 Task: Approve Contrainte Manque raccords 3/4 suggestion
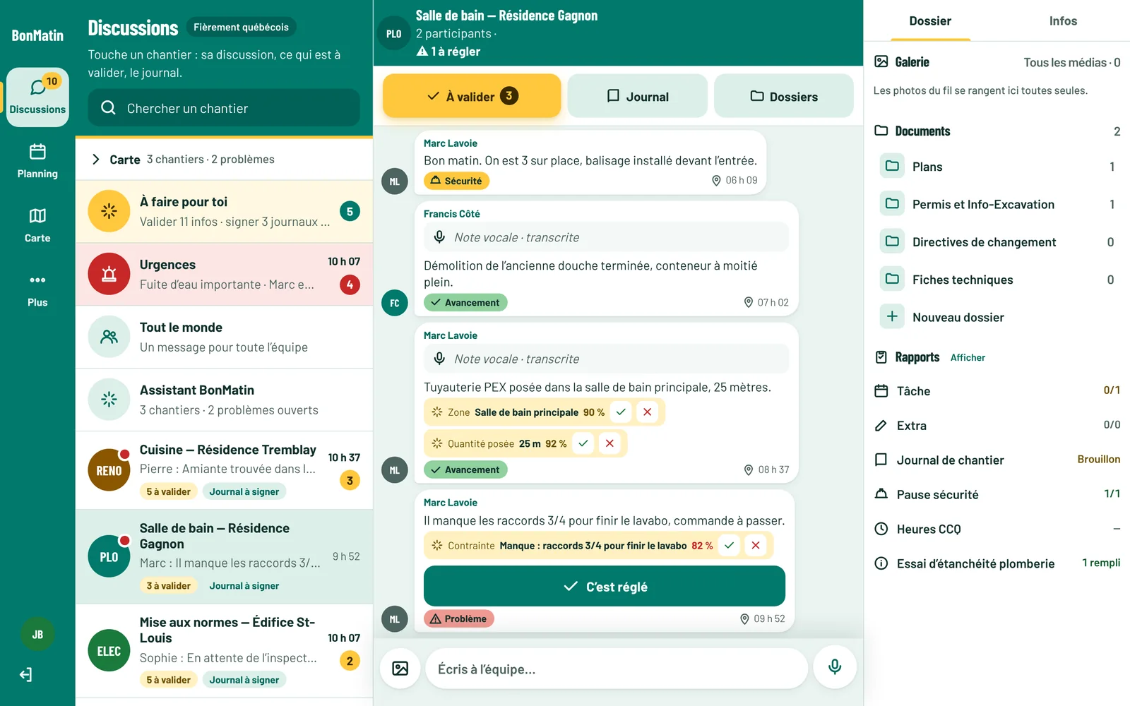(730, 545)
